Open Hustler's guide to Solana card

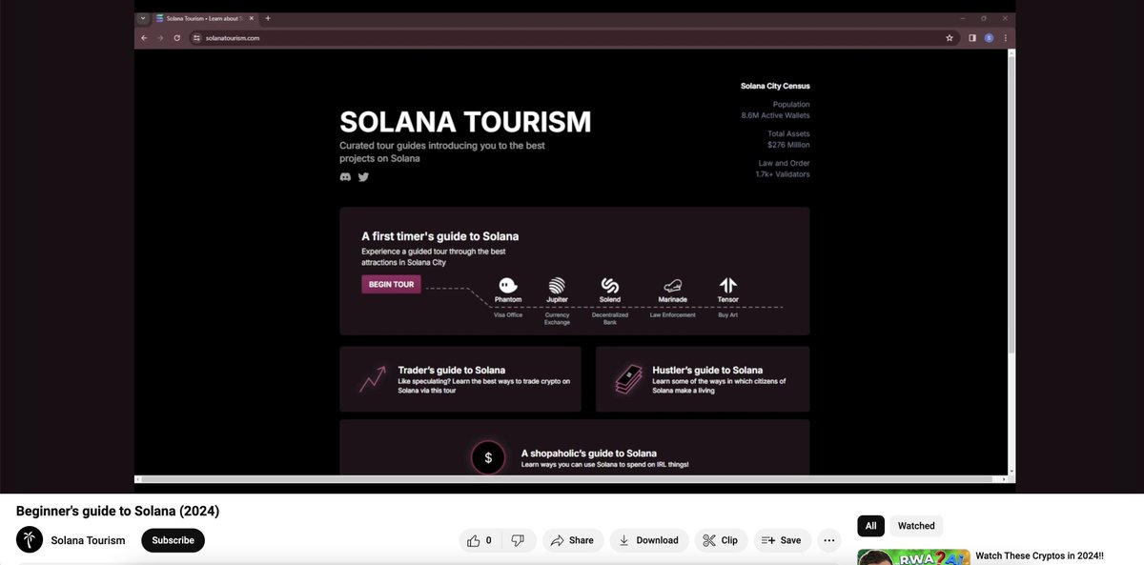(x=703, y=379)
